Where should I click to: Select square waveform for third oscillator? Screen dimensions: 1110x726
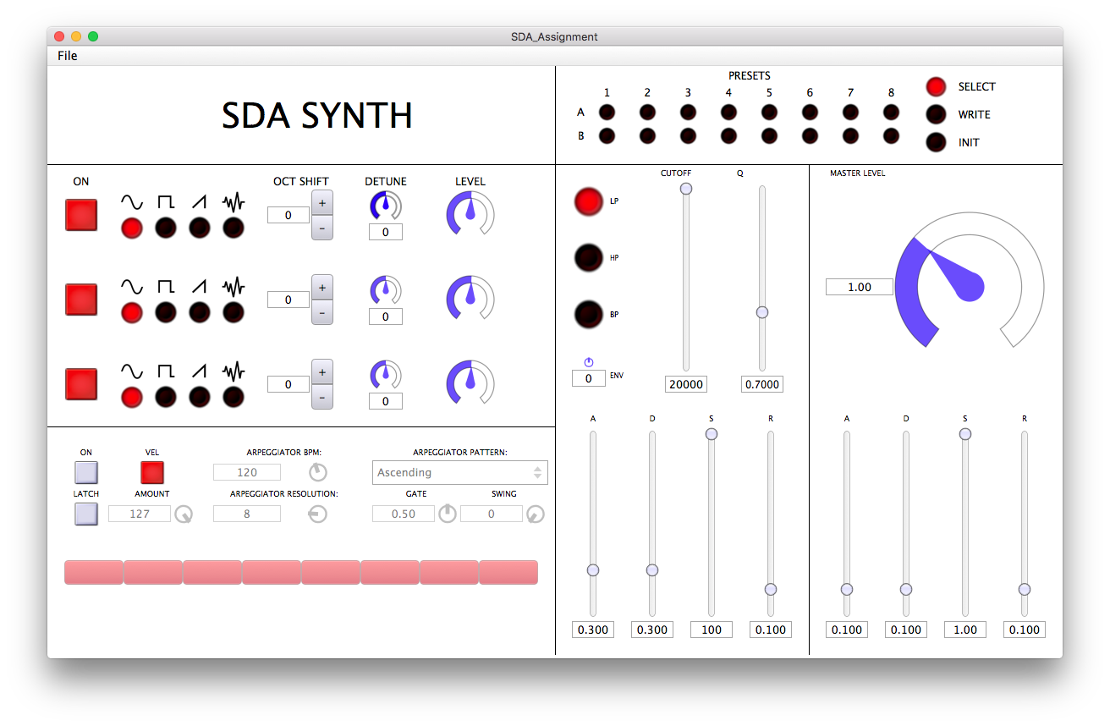(x=166, y=397)
